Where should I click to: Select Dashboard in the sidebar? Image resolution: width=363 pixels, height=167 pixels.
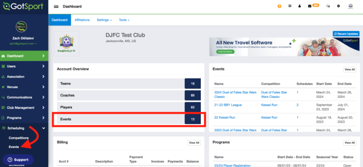point(24,56)
